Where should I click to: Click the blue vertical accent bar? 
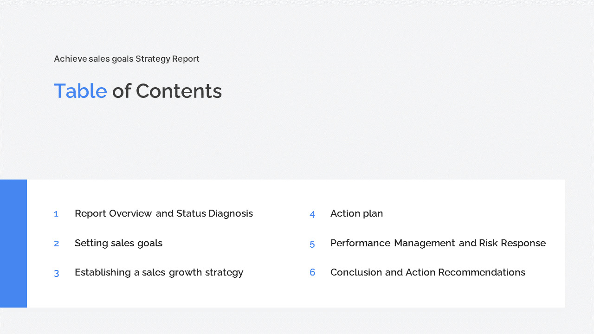click(13, 243)
